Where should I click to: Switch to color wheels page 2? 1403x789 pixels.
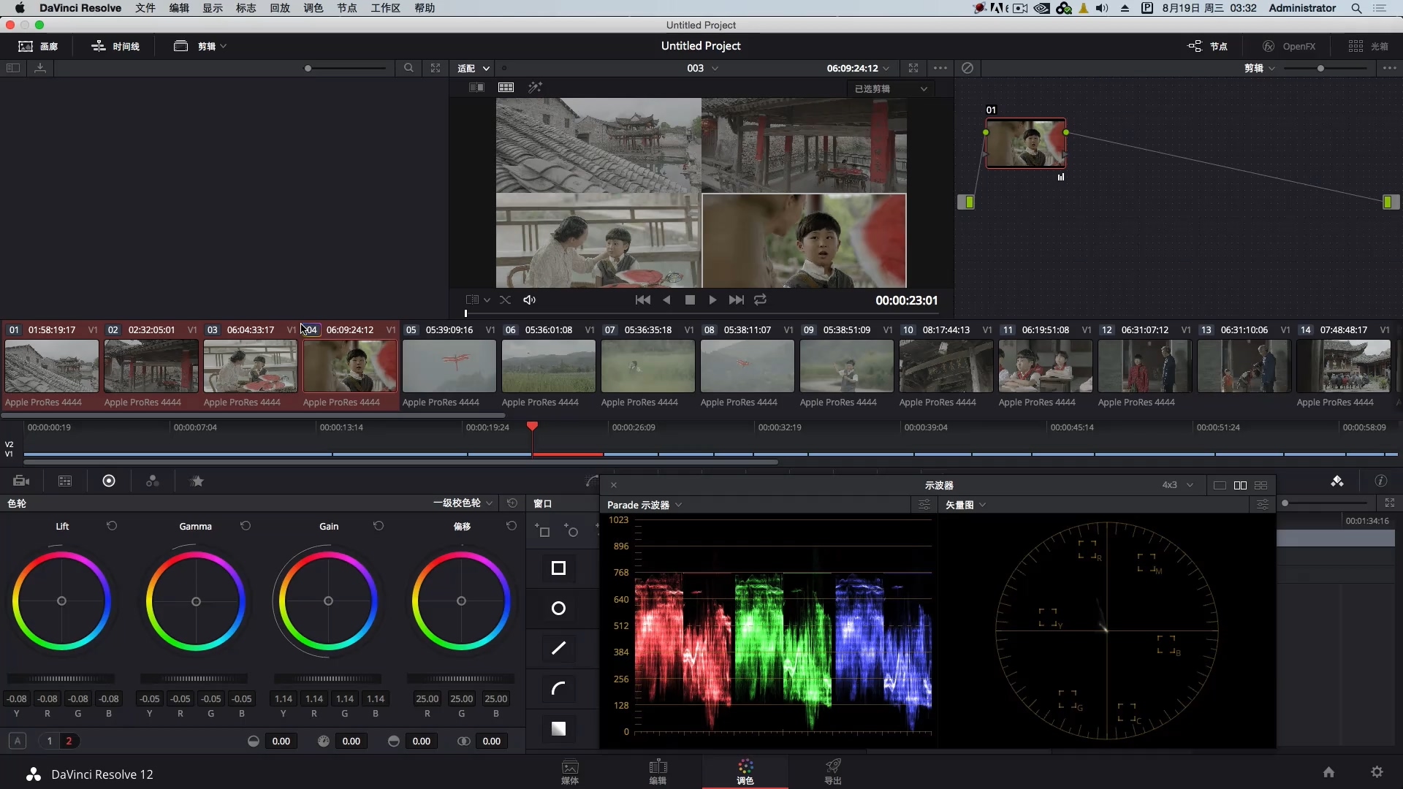pyautogui.click(x=69, y=741)
